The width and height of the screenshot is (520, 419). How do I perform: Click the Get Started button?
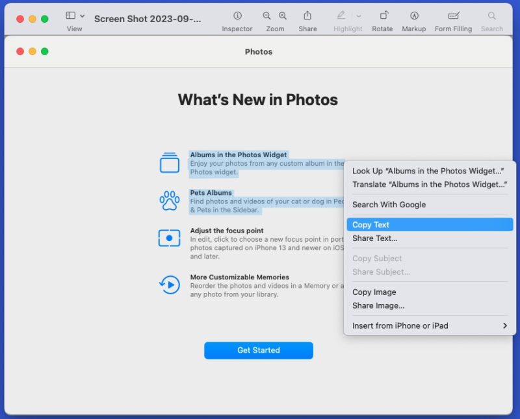pyautogui.click(x=258, y=350)
